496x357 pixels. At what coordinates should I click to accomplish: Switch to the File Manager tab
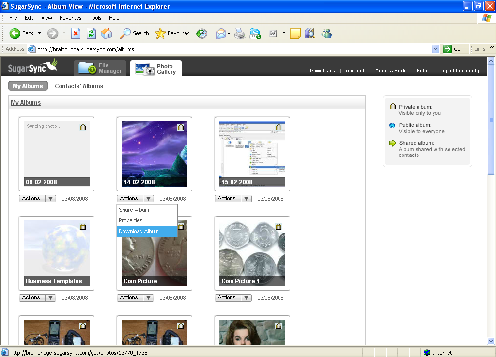(x=100, y=68)
